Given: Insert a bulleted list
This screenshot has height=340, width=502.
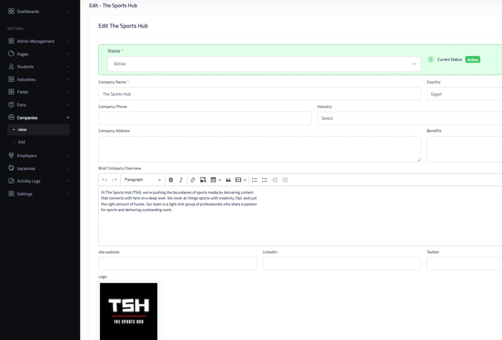Looking at the screenshot, I should [254, 180].
